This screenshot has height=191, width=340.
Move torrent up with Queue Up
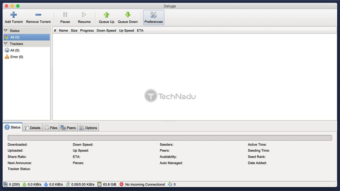pos(107,18)
